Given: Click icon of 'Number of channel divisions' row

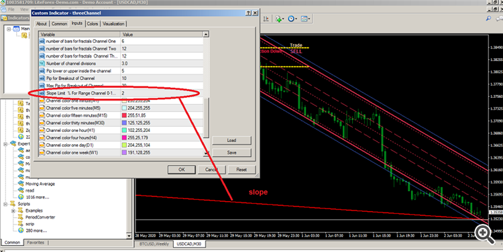Looking at the screenshot, I should coord(42,64).
